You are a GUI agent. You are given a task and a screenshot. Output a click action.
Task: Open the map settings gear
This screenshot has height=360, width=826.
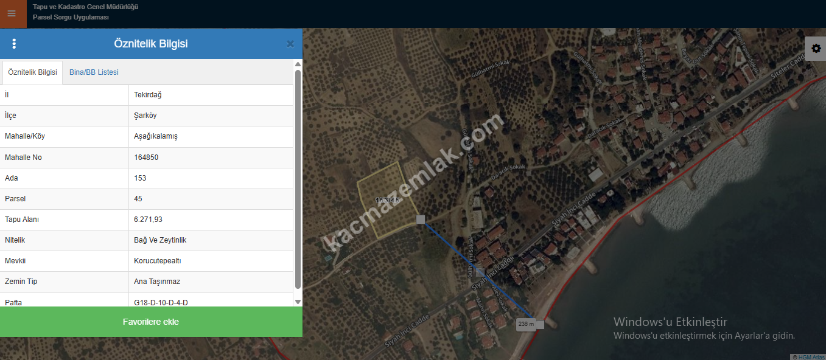click(816, 49)
